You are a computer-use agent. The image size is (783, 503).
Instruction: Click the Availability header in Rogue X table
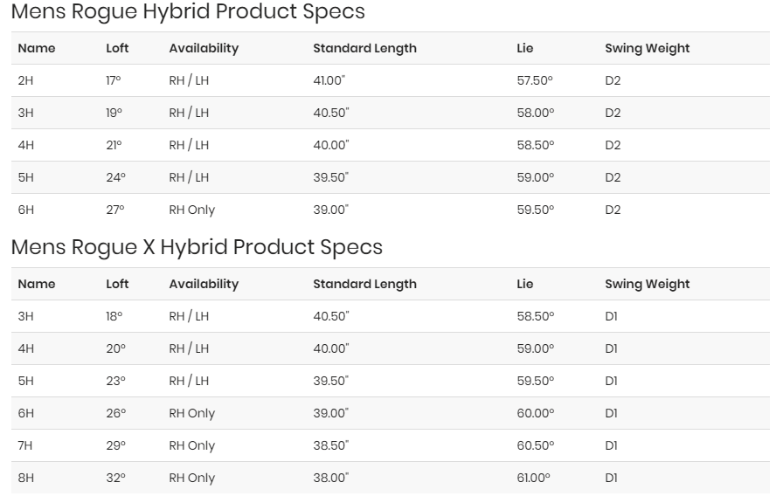(x=204, y=284)
